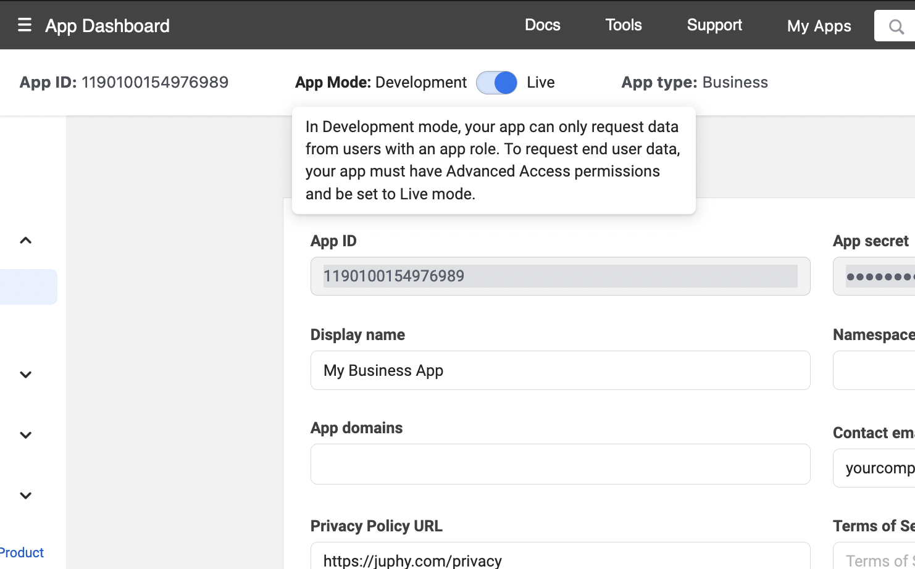Click the Terms of Service URL field
The width and height of the screenshot is (915, 569).
[x=874, y=555]
